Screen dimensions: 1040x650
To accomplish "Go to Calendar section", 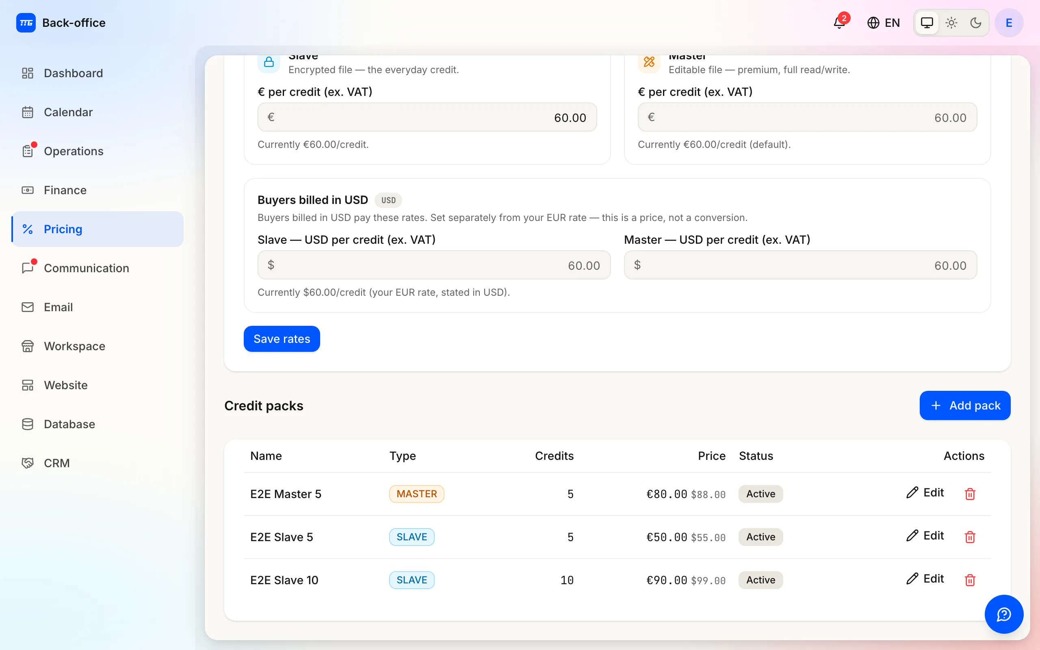I will (97, 112).
